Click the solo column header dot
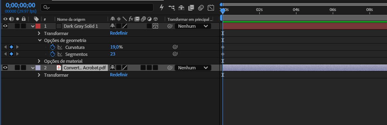This screenshot has height=125, width=387. (17, 19)
